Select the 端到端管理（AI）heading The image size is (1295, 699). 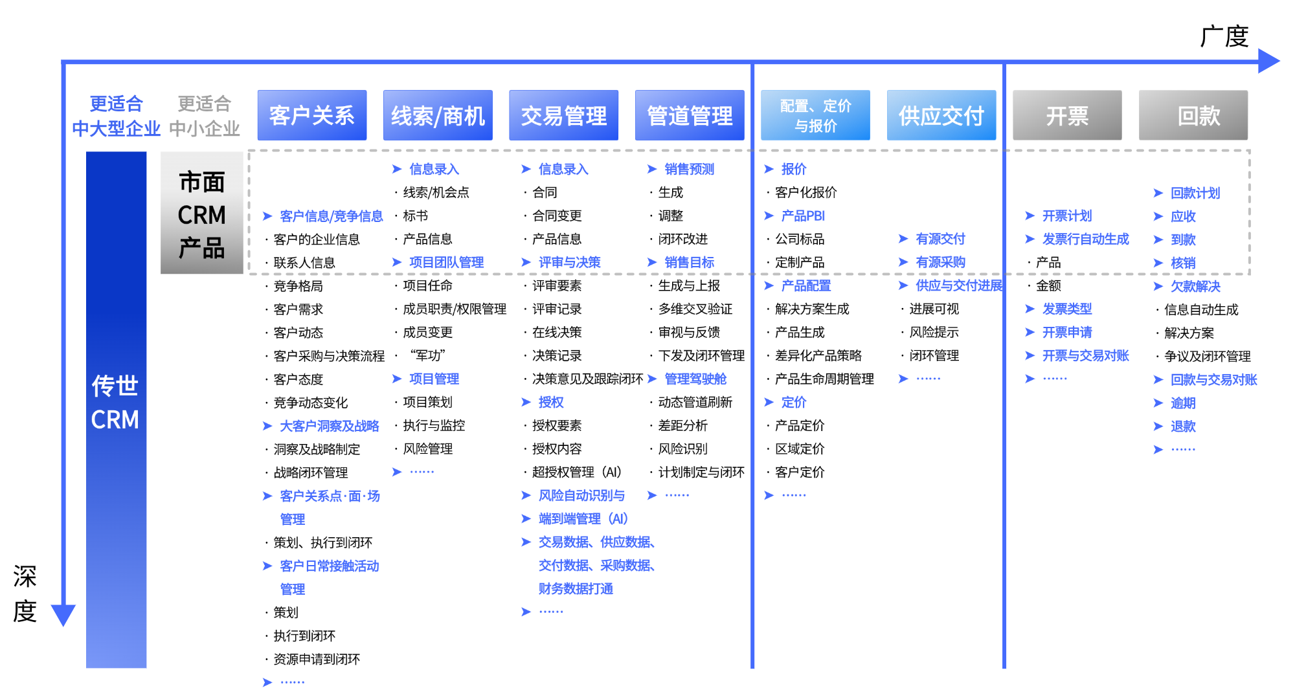tap(583, 518)
